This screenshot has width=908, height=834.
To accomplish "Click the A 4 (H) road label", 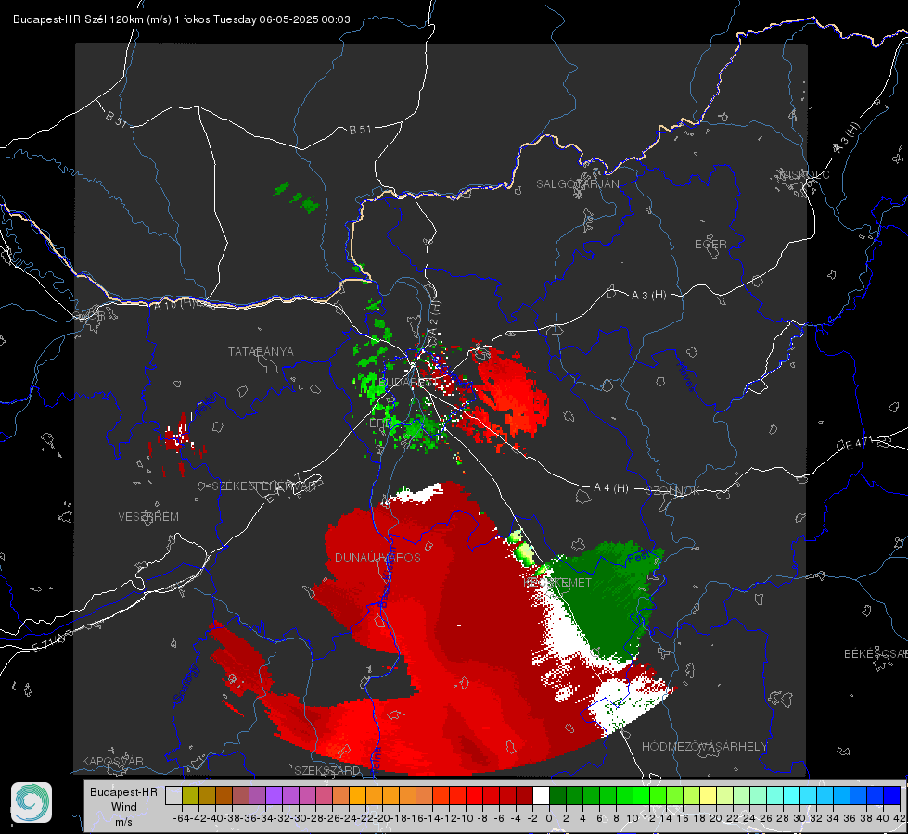I will (x=611, y=488).
